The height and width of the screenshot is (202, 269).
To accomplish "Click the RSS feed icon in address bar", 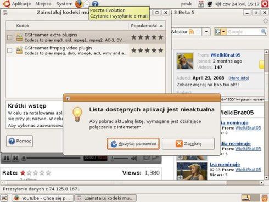I will 191,32.
